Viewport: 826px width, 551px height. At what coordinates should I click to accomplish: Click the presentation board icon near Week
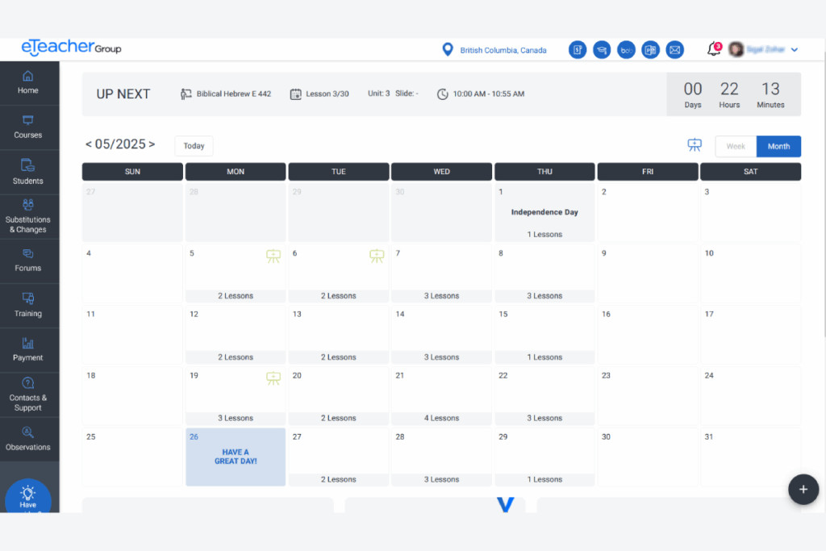[x=695, y=145]
